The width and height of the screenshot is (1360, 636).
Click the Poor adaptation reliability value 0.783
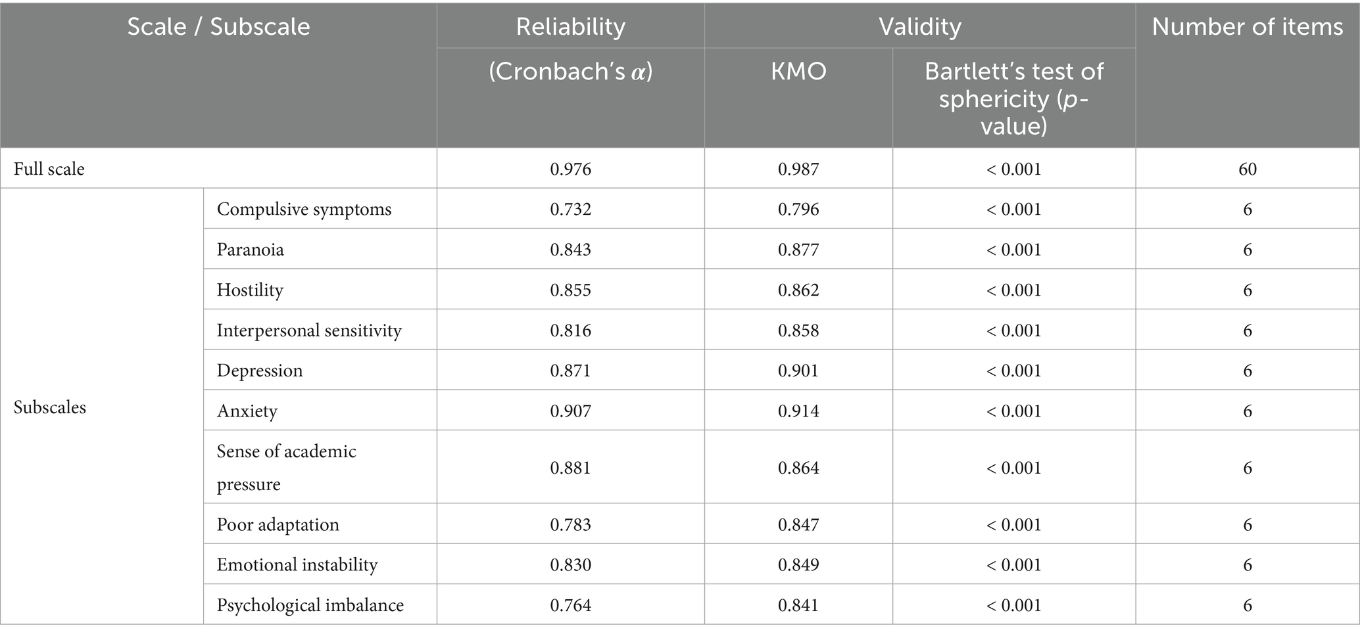(x=570, y=525)
